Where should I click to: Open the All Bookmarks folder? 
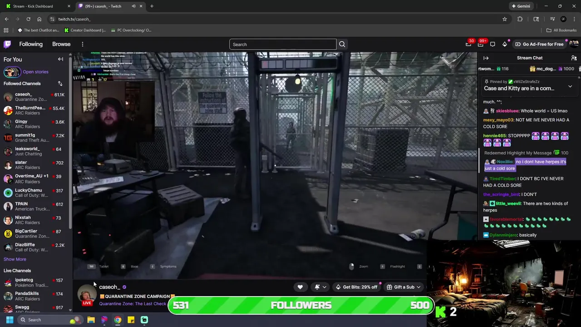(561, 30)
